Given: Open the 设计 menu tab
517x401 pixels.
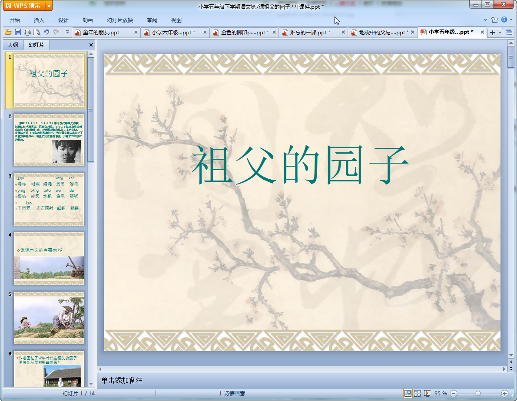Looking at the screenshot, I should tap(63, 20).
